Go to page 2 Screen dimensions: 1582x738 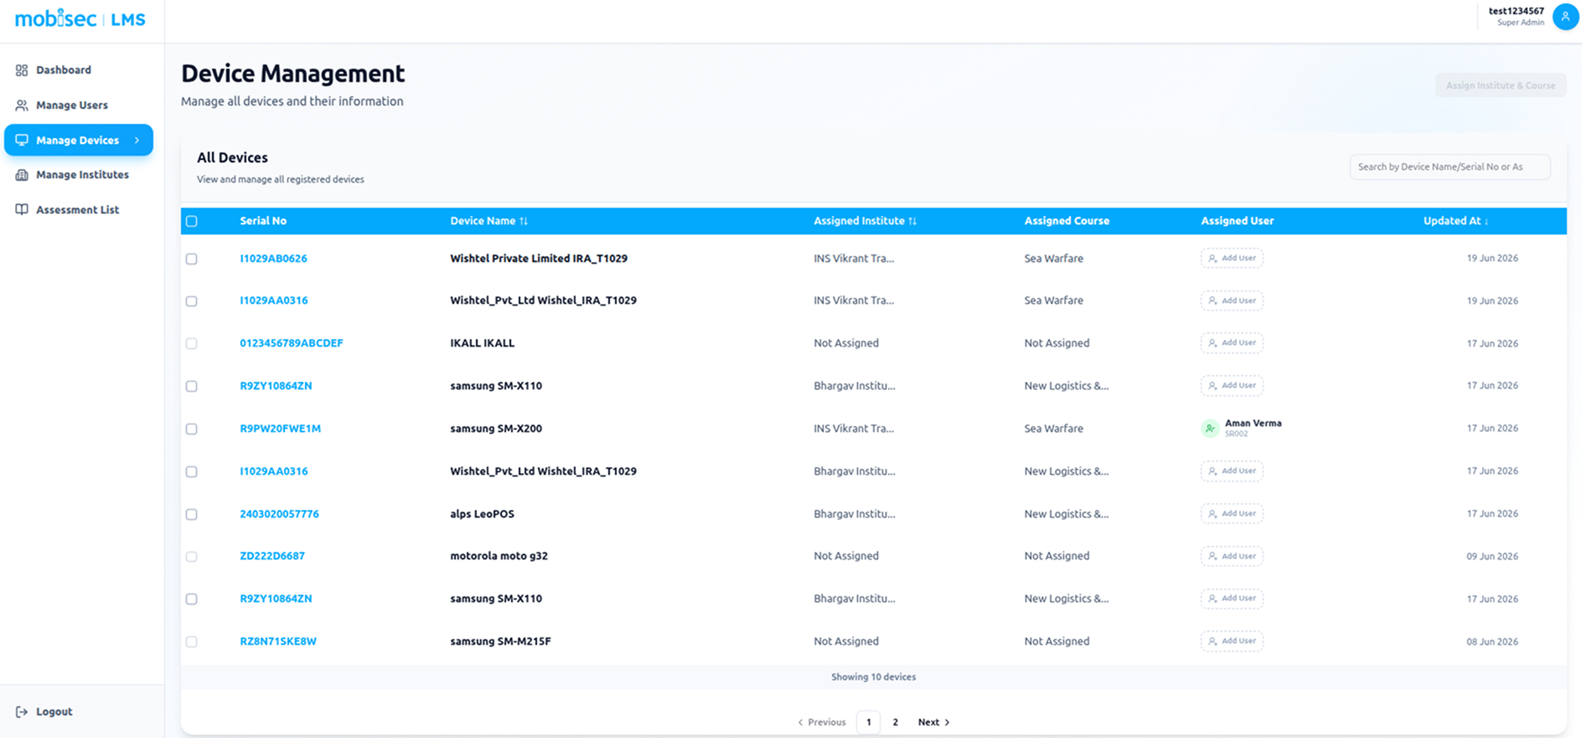click(895, 722)
